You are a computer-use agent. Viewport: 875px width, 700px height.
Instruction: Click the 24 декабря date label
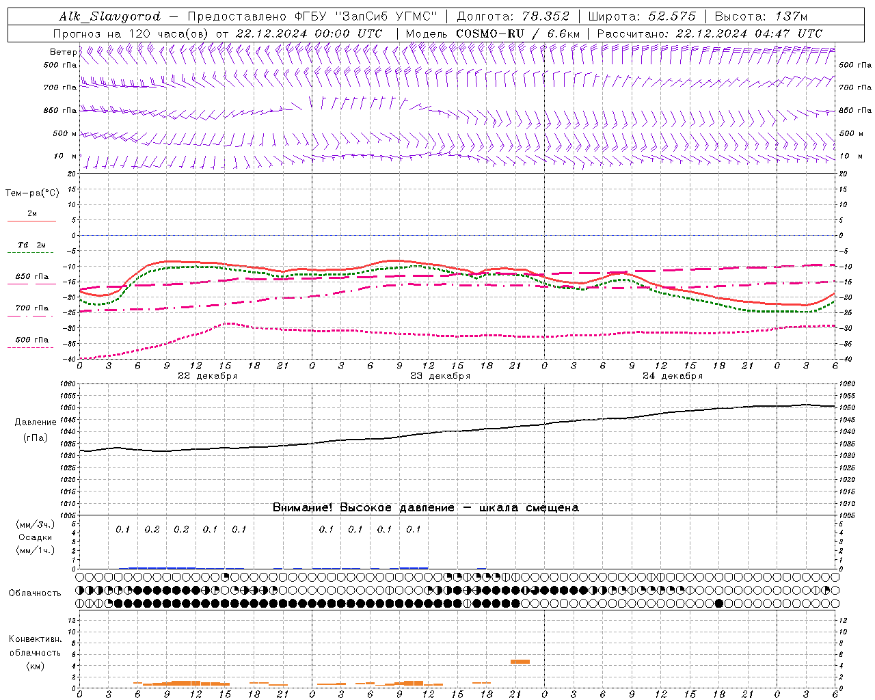673,376
